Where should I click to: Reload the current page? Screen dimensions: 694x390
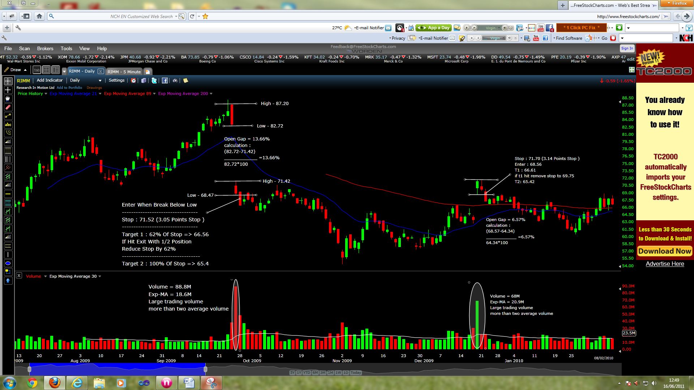point(192,16)
